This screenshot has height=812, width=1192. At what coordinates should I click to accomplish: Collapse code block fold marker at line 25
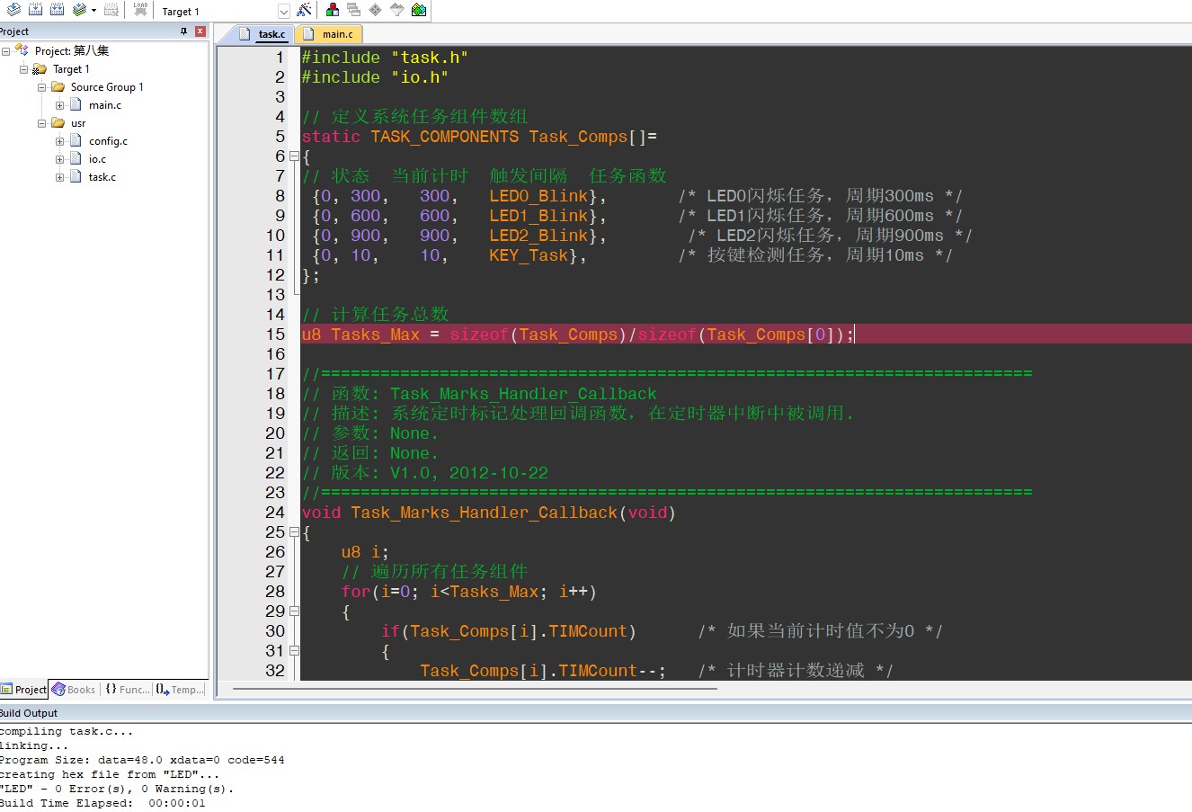294,532
